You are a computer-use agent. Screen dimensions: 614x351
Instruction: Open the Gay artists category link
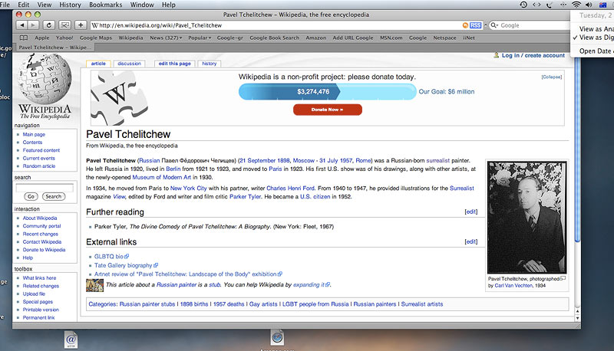coord(263,304)
